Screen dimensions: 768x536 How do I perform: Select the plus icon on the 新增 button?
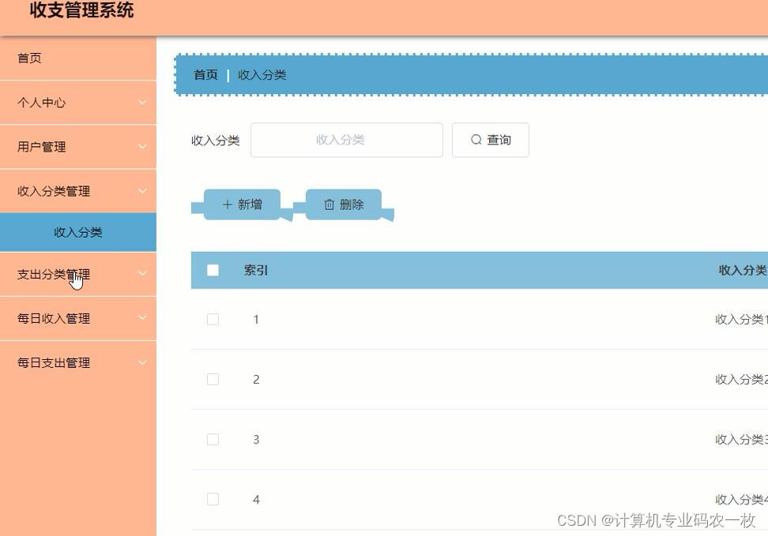coord(227,204)
